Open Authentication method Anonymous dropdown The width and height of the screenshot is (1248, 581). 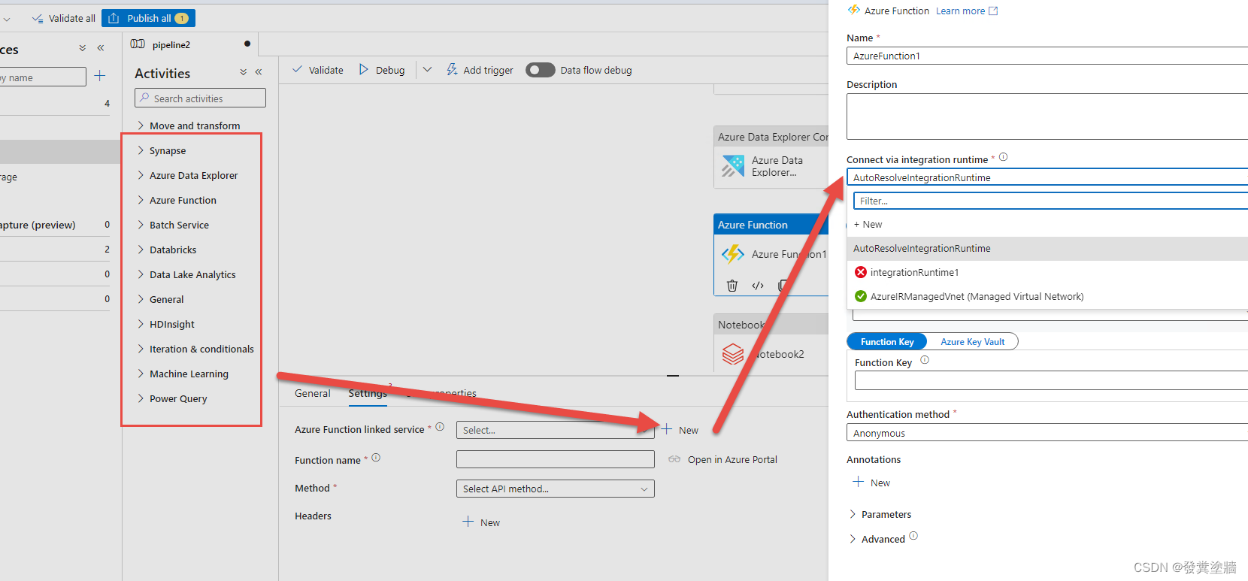pos(1047,433)
